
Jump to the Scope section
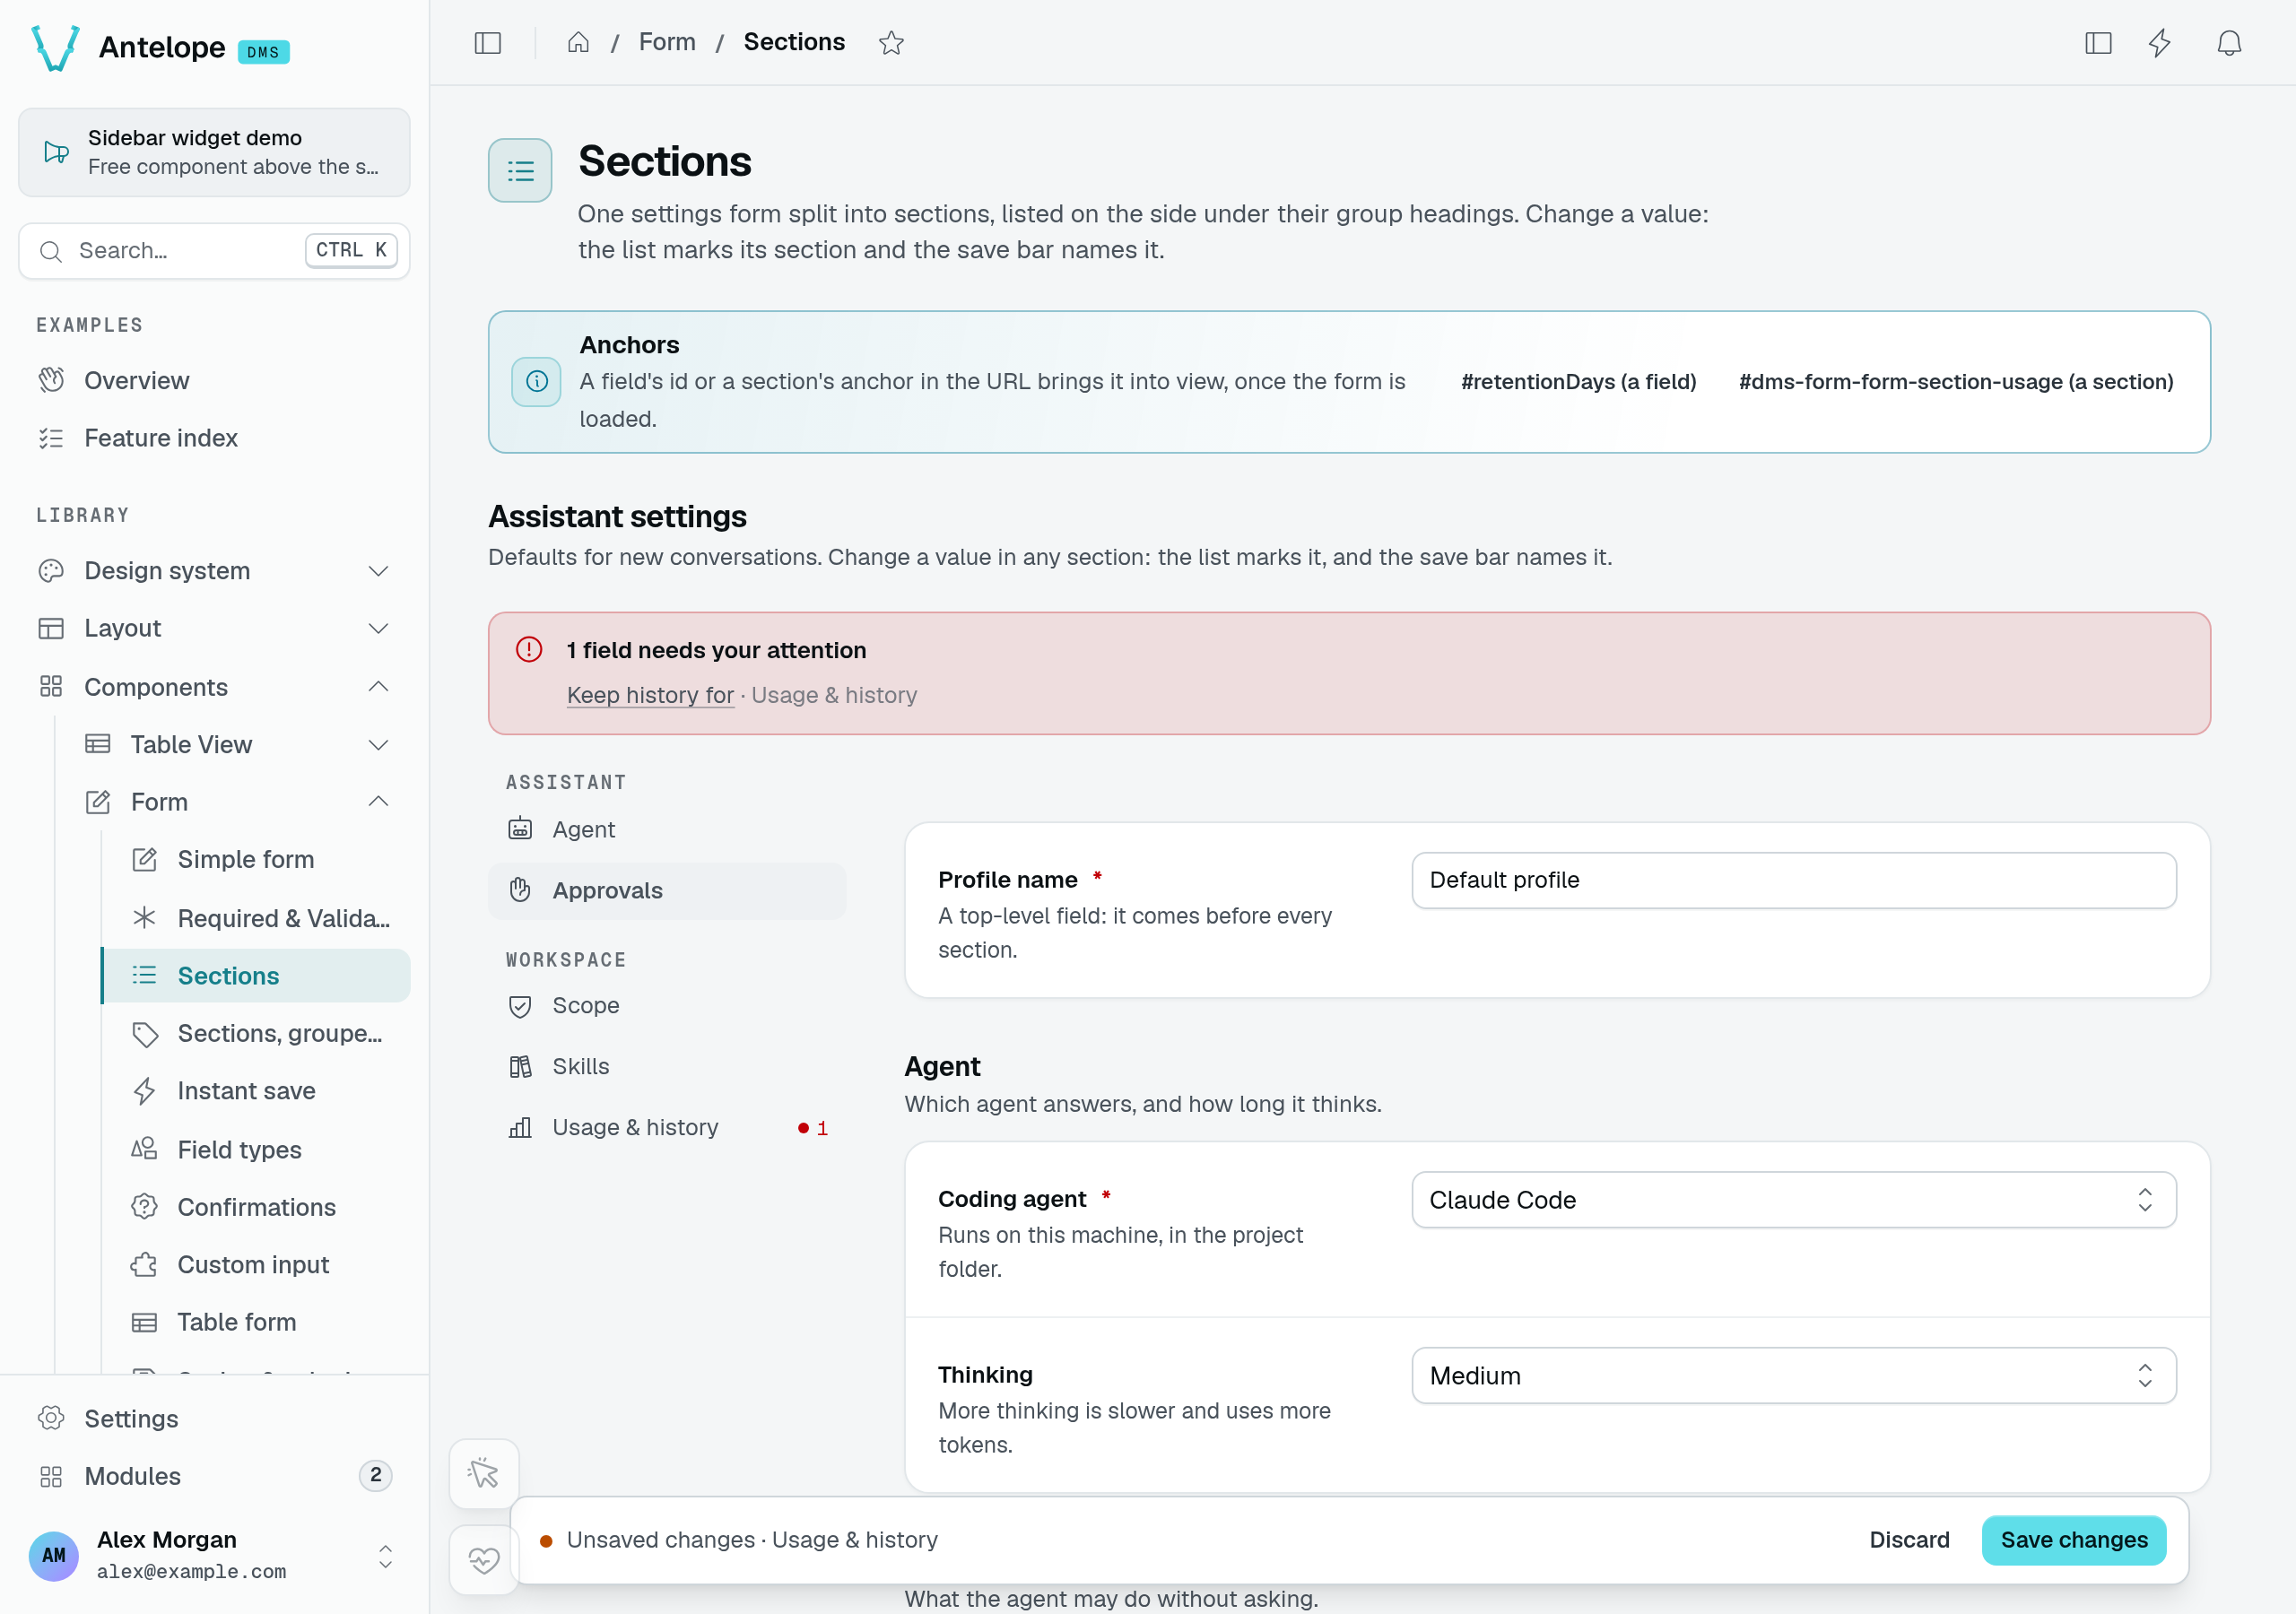click(667, 1005)
